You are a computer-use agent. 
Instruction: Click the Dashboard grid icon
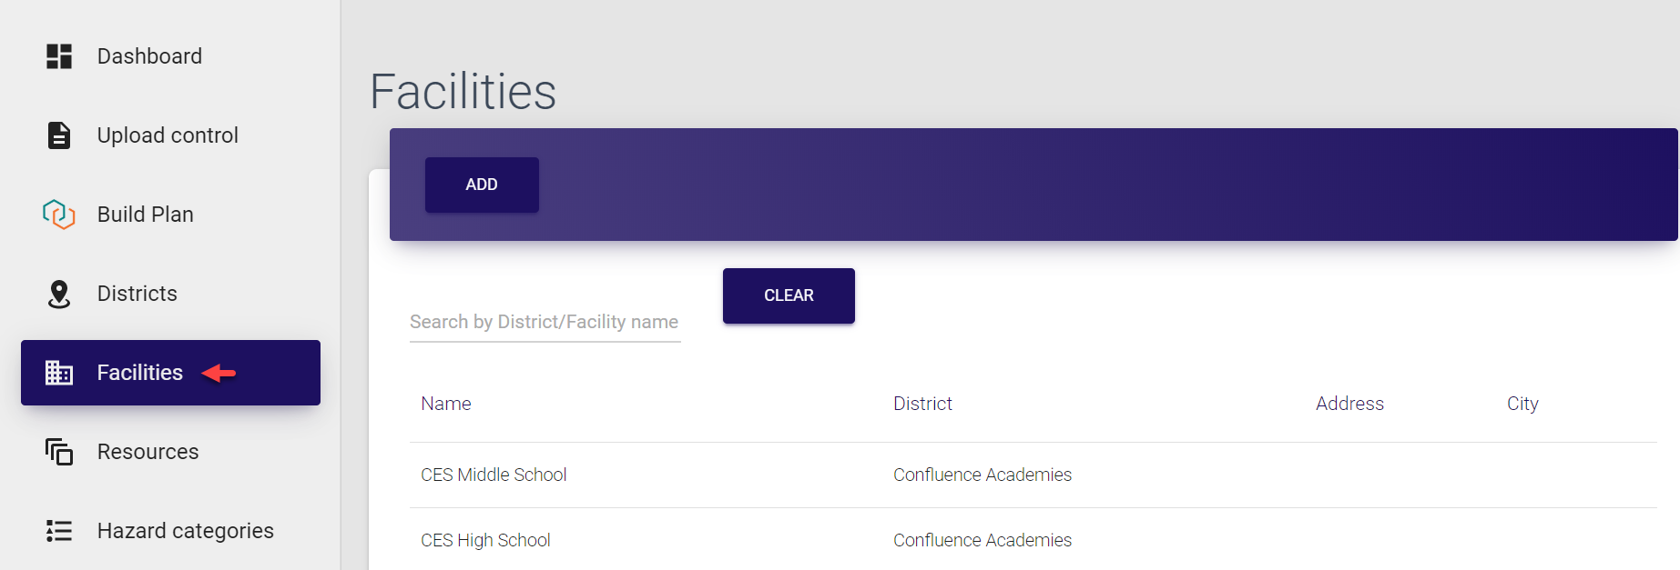pyautogui.click(x=59, y=56)
